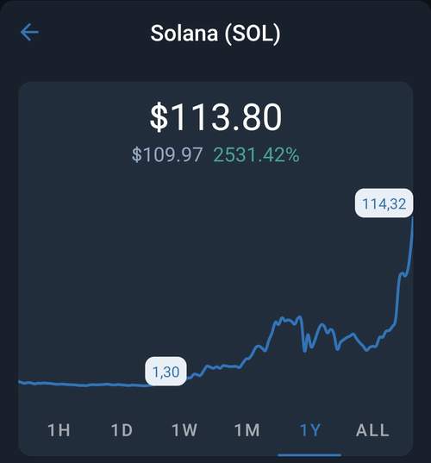This screenshot has height=463, width=431.
Task: Switch chart to 1D range
Action: click(122, 430)
